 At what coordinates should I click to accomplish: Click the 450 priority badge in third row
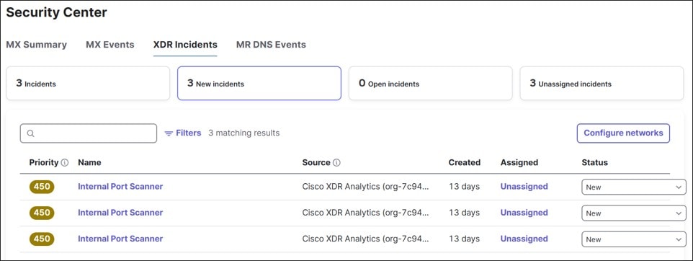pyautogui.click(x=42, y=239)
